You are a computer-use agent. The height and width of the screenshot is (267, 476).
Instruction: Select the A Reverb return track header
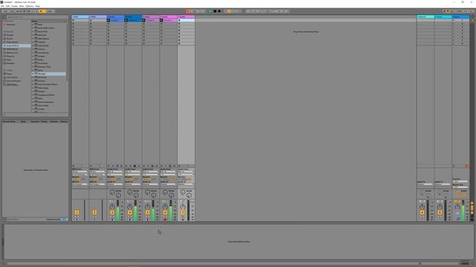click(x=425, y=16)
